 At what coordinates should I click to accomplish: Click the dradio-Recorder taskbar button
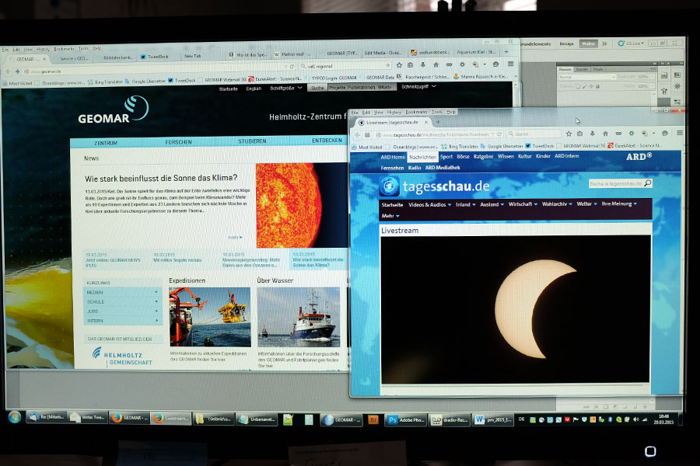tap(450, 419)
